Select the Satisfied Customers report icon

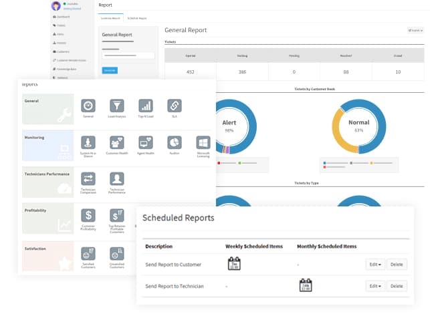[x=88, y=253]
